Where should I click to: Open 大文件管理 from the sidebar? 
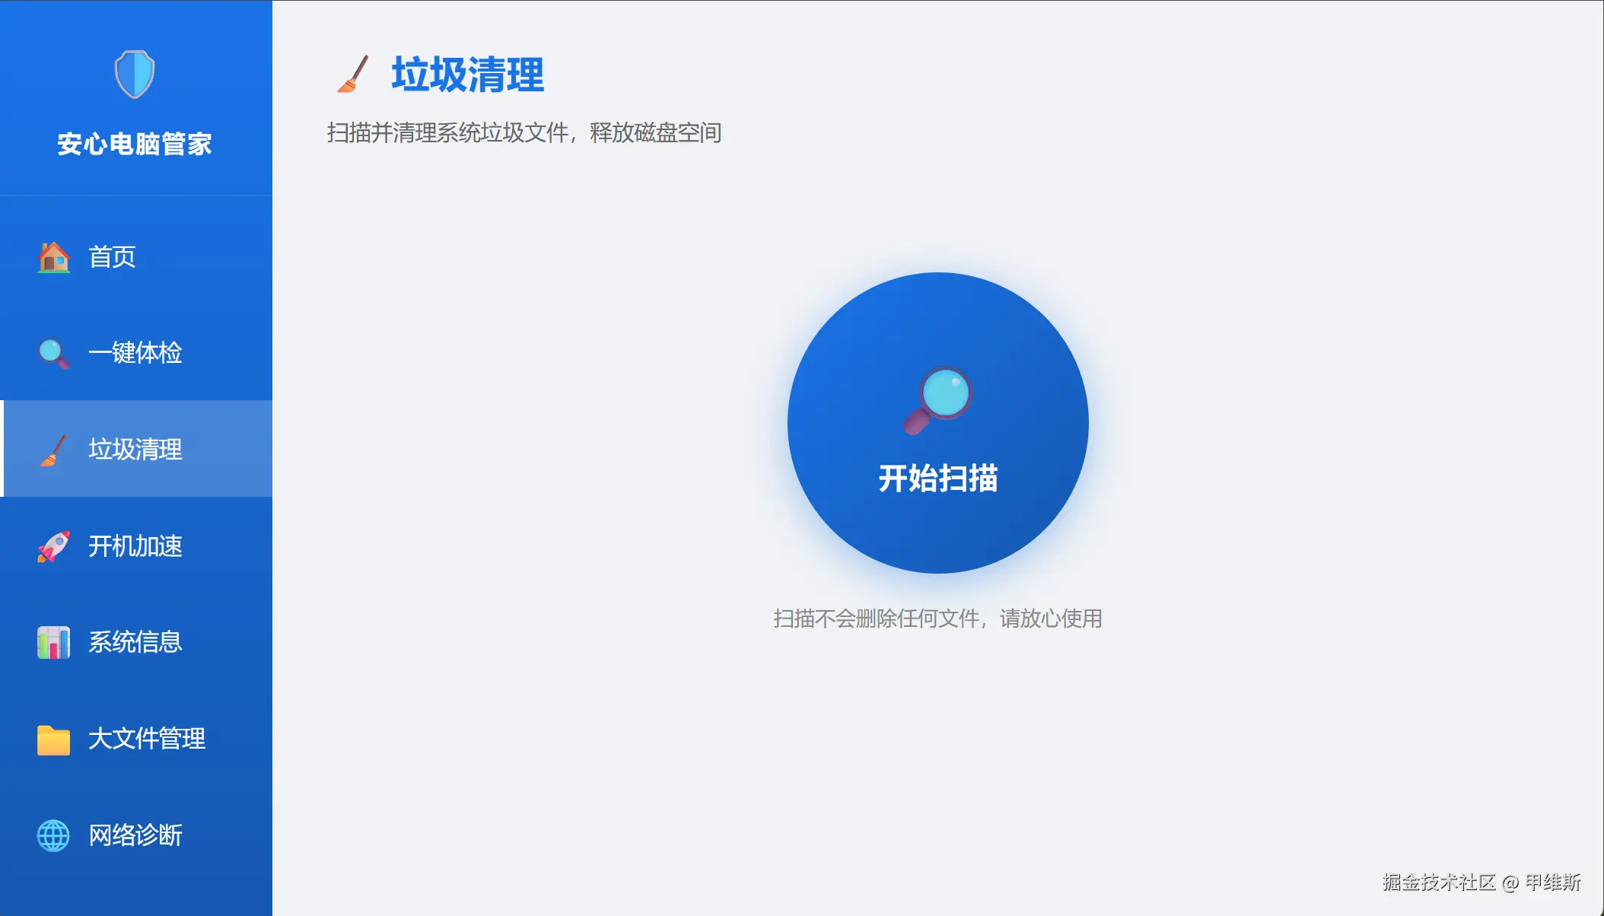(x=147, y=739)
